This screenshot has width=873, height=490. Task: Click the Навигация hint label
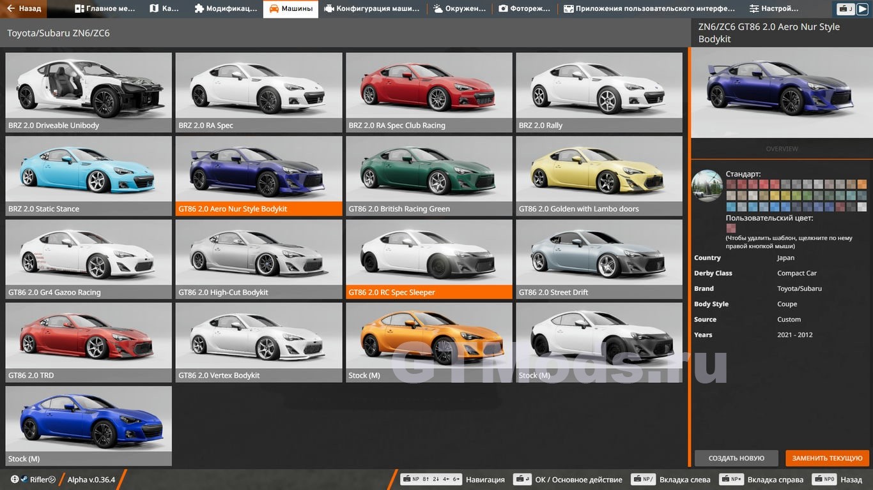pos(485,480)
